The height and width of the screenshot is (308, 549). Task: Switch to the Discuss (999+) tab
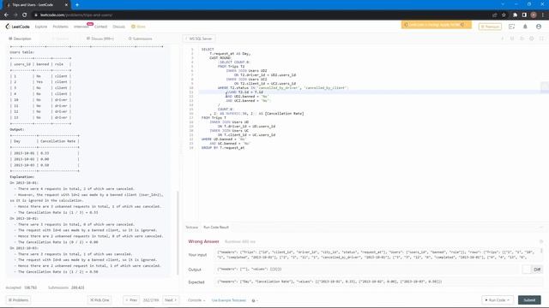(100, 38)
